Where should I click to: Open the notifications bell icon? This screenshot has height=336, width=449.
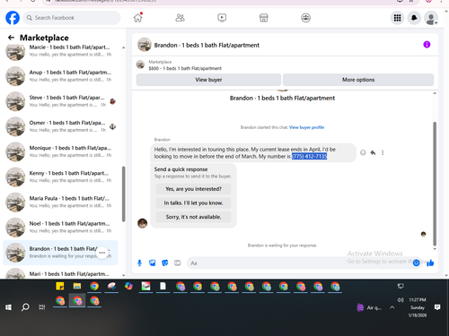[x=414, y=18]
